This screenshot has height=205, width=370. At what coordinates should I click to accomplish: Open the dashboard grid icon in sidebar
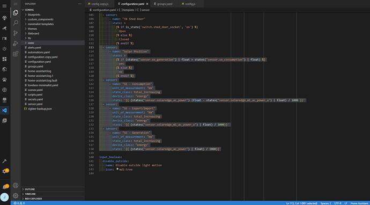(x=4, y=59)
